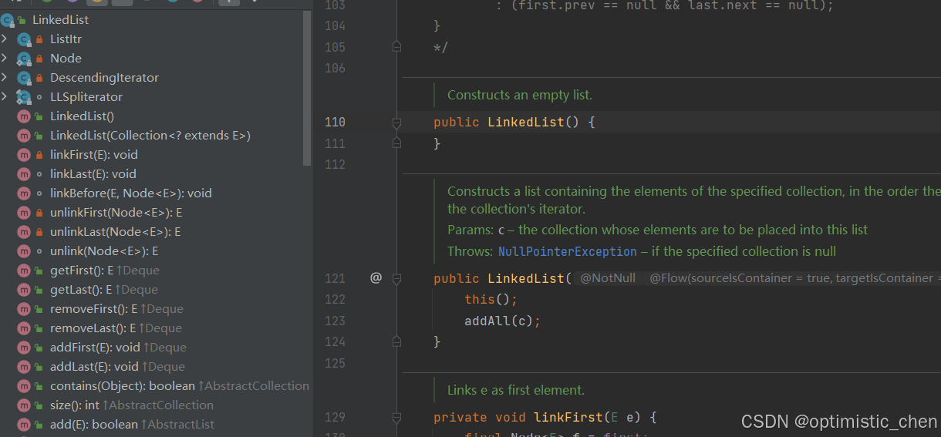Expand the LLSpliterator tree item

[5, 96]
